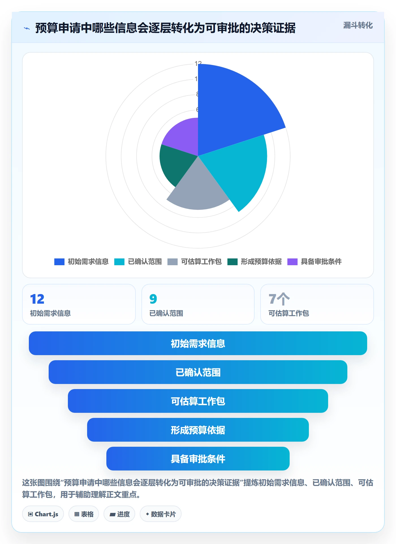This screenshot has width=396, height=544.
Task: Click the 数据卡片 tag chip
Action: pyautogui.click(x=161, y=514)
